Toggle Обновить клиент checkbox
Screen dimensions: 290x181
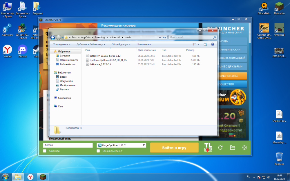pos(98,151)
